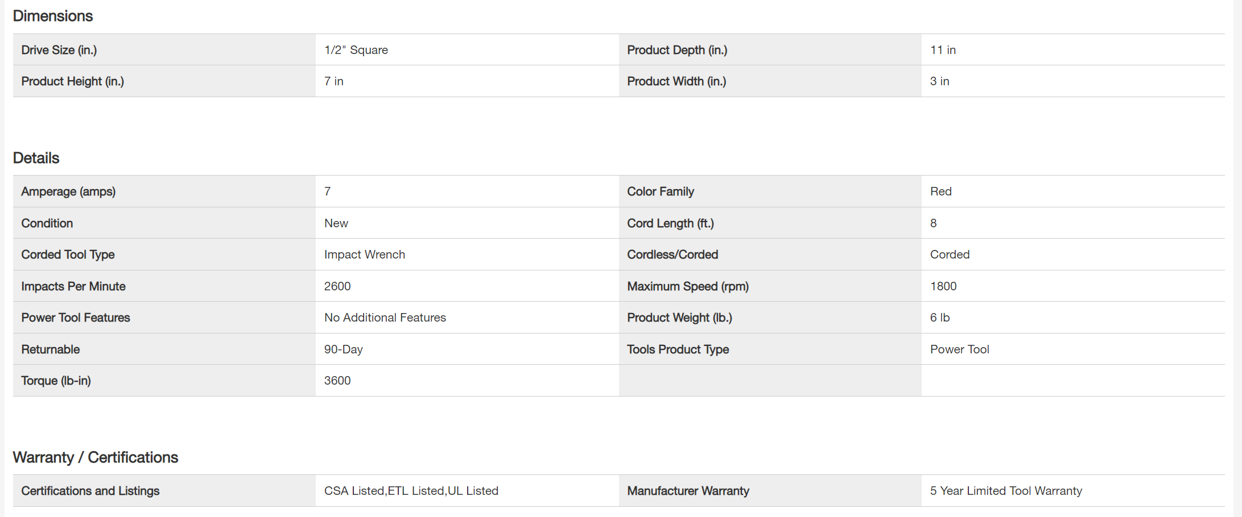This screenshot has height=517, width=1242.
Task: Select the Amperage (amps) label
Action: (x=68, y=191)
